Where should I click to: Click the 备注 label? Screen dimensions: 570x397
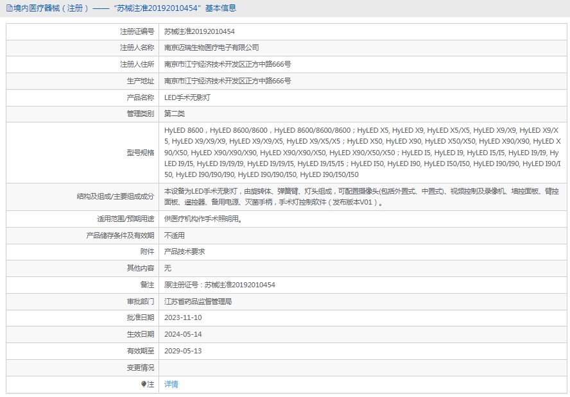147,285
